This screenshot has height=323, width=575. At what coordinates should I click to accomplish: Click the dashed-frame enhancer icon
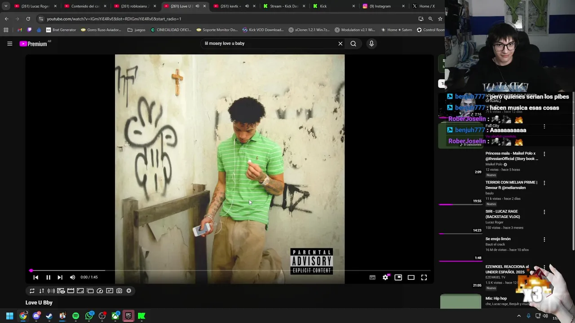(x=90, y=291)
